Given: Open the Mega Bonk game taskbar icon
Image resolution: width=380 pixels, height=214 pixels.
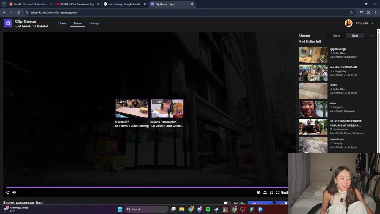Looking at the screenshot, I should [x=225, y=209].
